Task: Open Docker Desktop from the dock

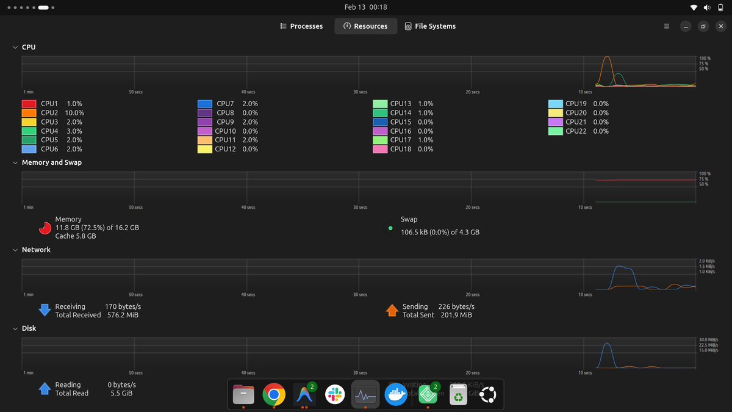Action: point(396,395)
